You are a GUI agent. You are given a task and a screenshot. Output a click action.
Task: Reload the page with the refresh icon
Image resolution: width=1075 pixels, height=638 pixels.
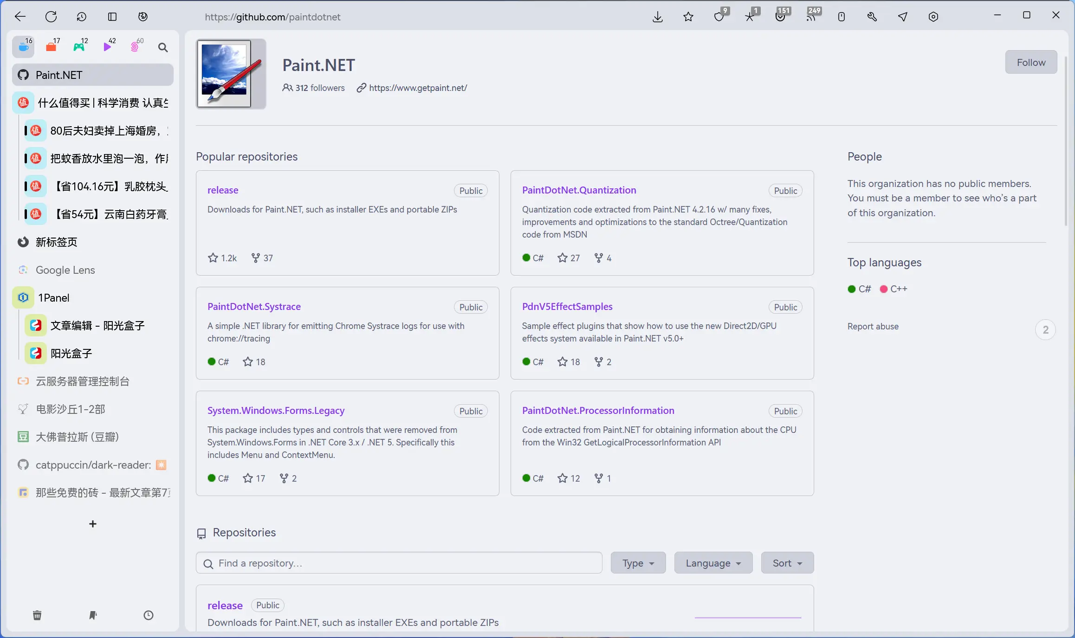(x=51, y=17)
